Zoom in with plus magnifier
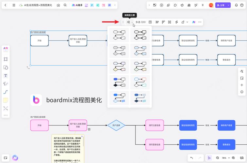Image resolution: width=247 pixels, height=163 pixels. (234, 158)
